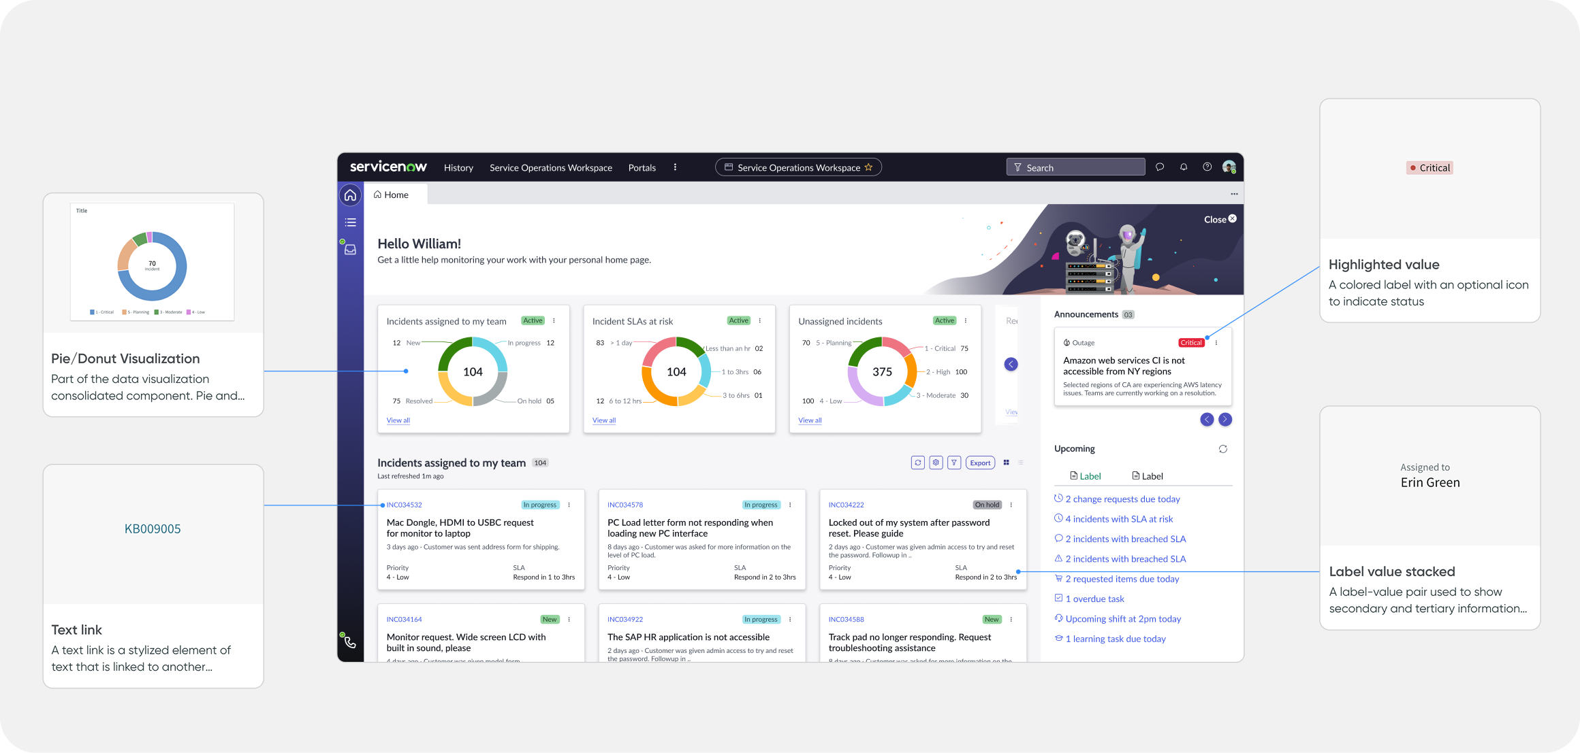
Task: Open the user avatar profile menu
Action: point(1229,167)
